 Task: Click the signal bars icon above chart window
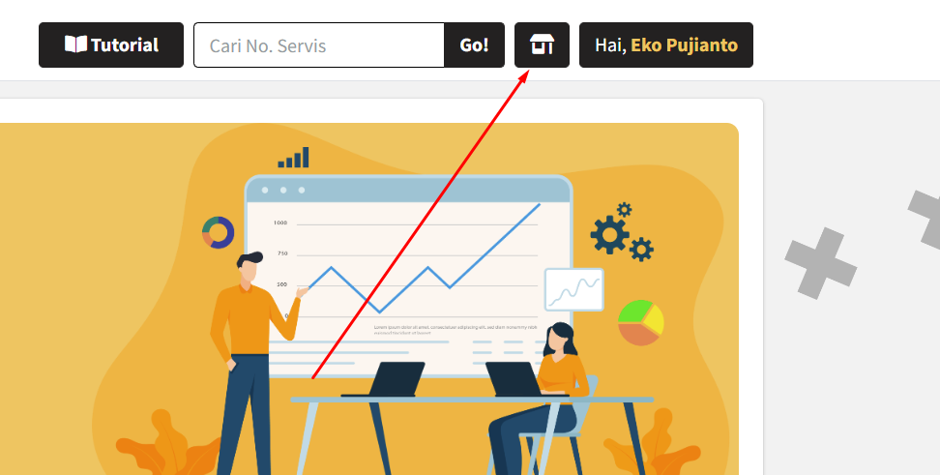click(x=293, y=157)
